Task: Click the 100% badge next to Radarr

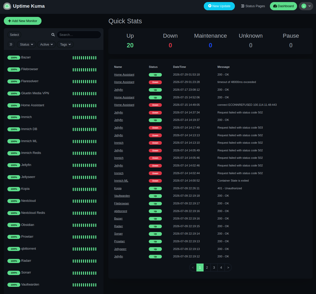Action: click(14, 261)
